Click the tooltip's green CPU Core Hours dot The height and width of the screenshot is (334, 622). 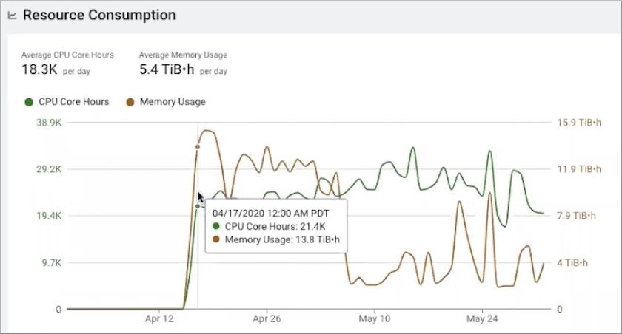click(x=217, y=226)
